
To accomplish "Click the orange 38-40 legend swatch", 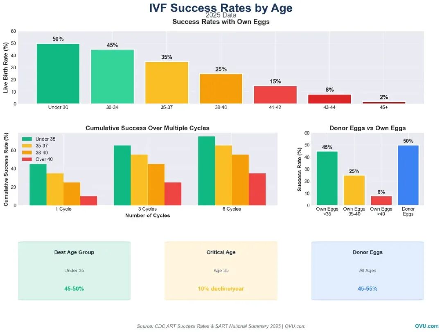I will pos(27,153).
